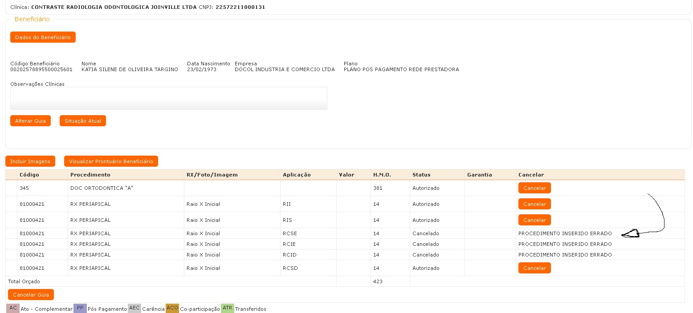Viewport: 693px width, 313px height.
Task: Select the AC Ato Complementar legend swatch
Action: [x=13, y=308]
